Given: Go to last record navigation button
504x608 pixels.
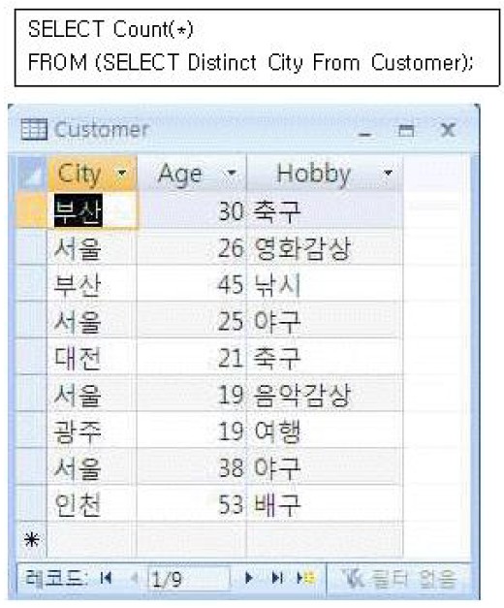Looking at the screenshot, I should [x=277, y=578].
